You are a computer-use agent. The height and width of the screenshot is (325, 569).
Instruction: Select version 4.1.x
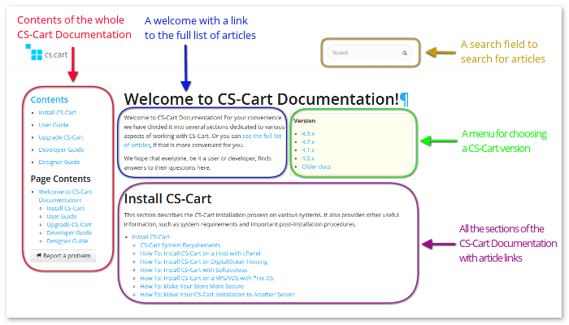[x=308, y=149]
